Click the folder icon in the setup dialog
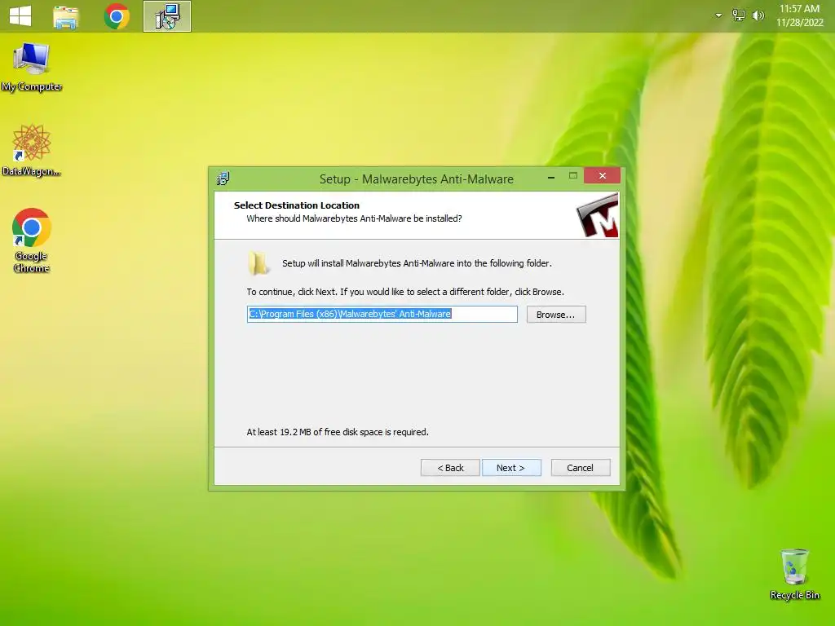 [258, 263]
